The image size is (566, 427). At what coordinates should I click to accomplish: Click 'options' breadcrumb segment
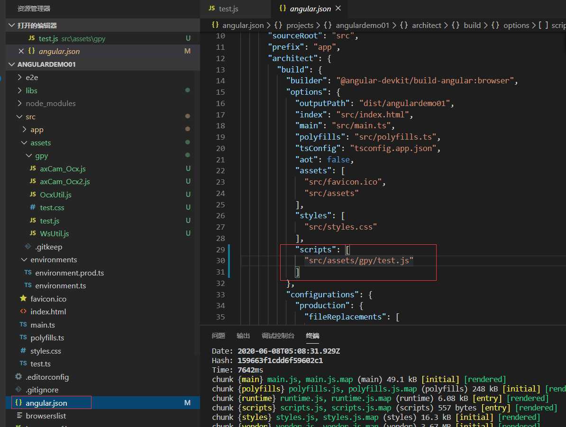click(516, 25)
